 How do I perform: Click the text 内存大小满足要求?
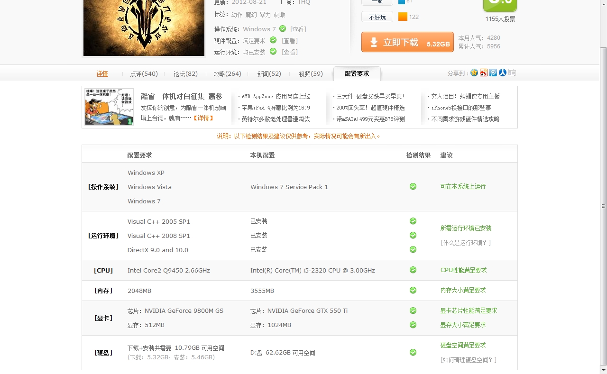click(463, 290)
